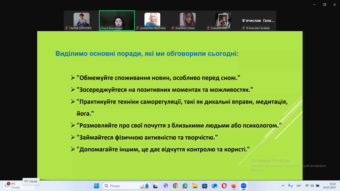The width and height of the screenshot is (340, 191).
Task: Open Outlook from the taskbar
Action: coord(214,186)
